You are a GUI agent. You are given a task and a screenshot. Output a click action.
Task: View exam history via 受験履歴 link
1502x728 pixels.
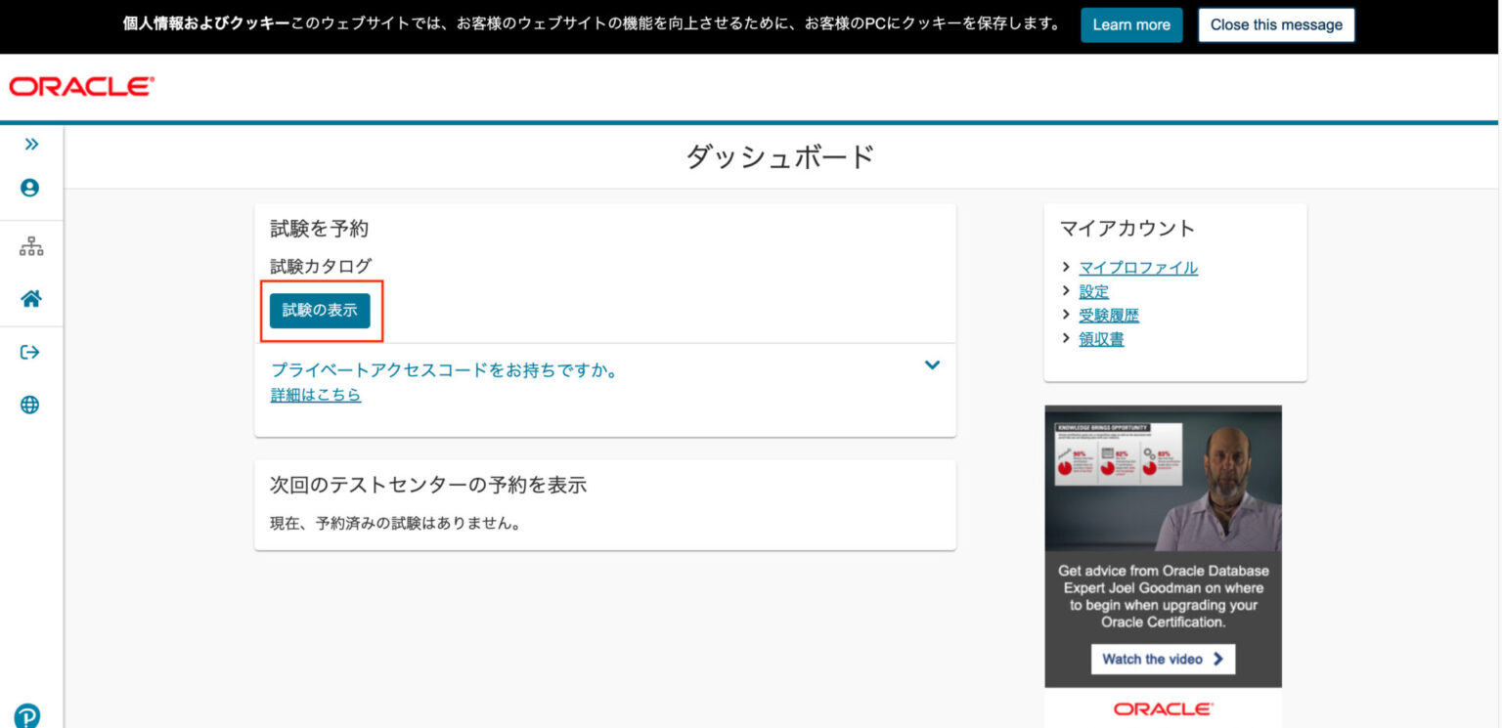pyautogui.click(x=1109, y=315)
